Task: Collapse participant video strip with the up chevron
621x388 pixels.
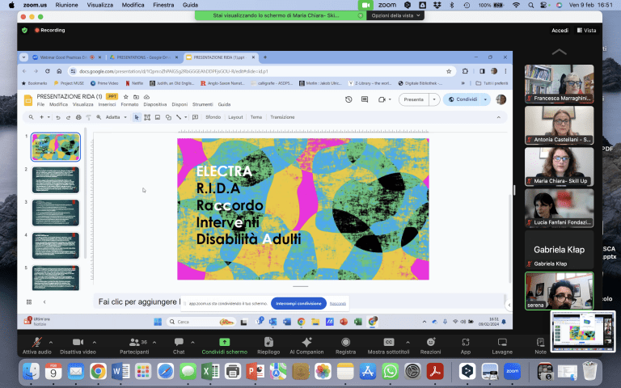Action: point(560,52)
